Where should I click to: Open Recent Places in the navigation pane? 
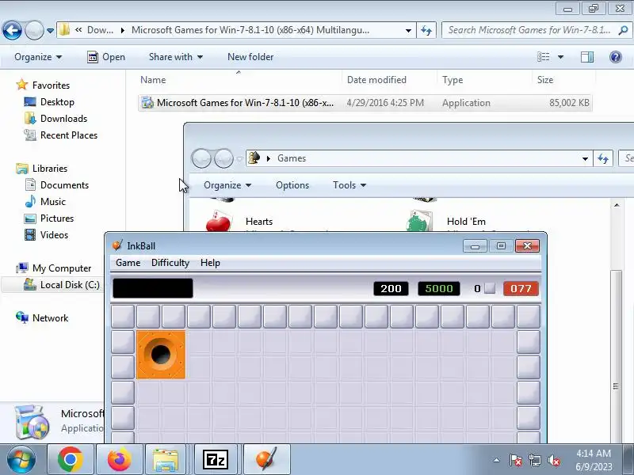pyautogui.click(x=61, y=135)
